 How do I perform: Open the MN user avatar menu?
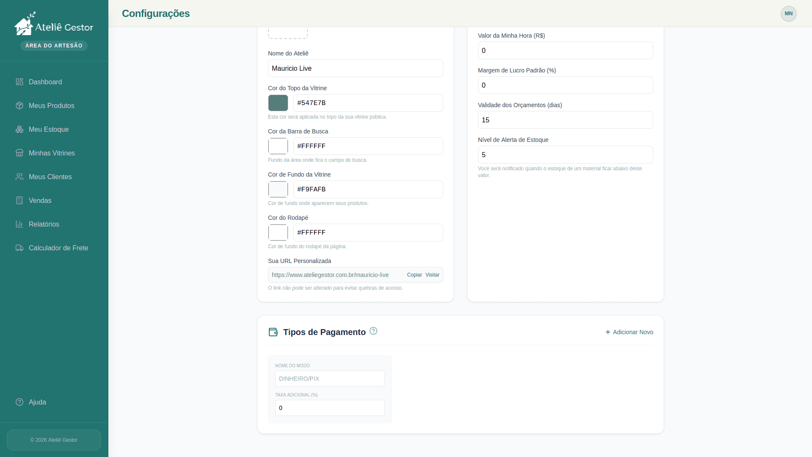788,14
